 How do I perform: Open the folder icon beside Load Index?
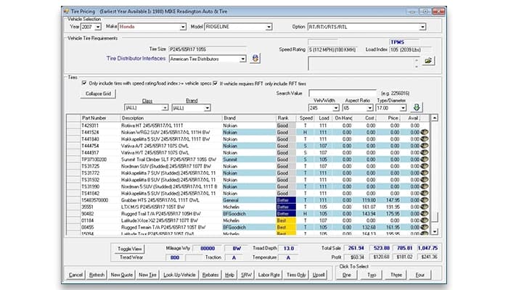[x=428, y=59]
